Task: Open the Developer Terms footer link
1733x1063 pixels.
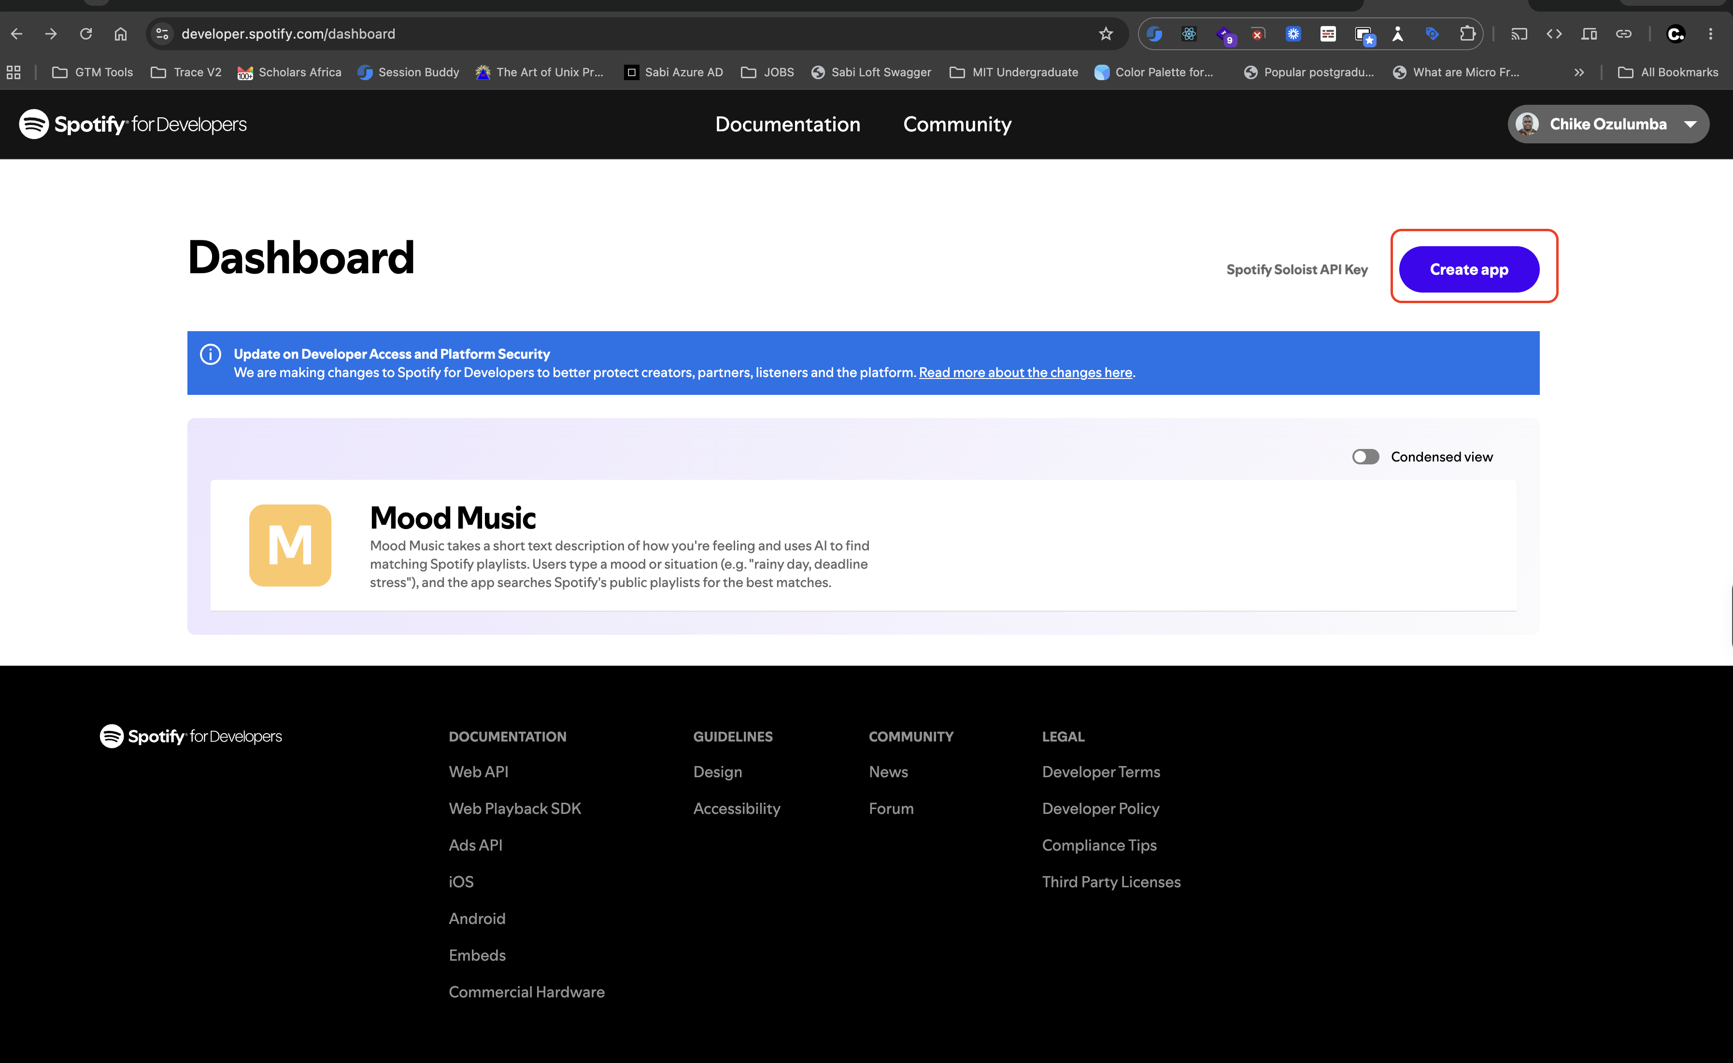Action: [1101, 772]
